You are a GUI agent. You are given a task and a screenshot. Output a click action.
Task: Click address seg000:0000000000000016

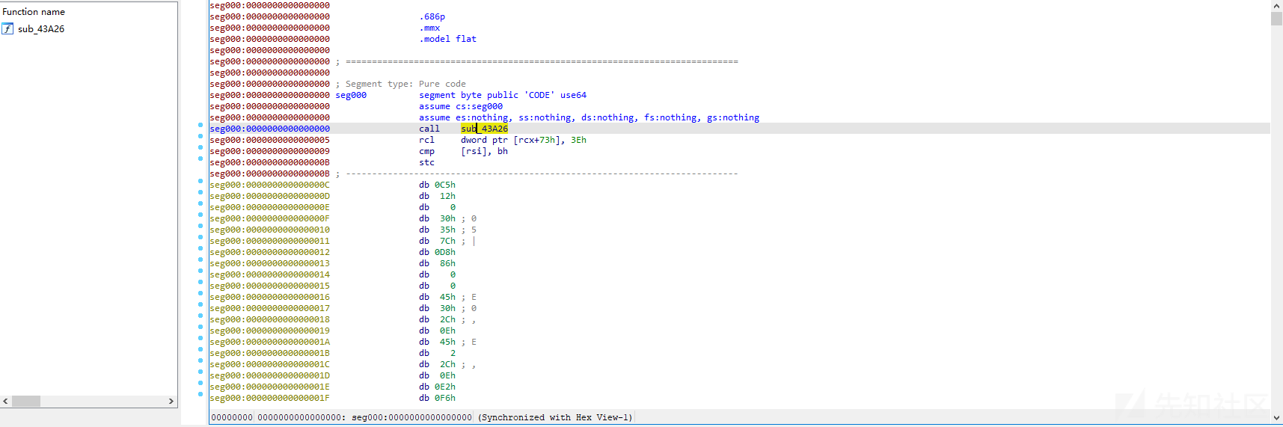coord(269,297)
